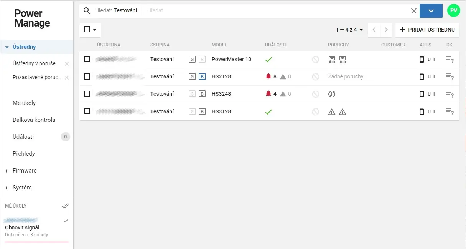Viewport: 466px width, 249px height.
Task: Click the first fault triangle in HS3128 row
Action: tap(332, 111)
